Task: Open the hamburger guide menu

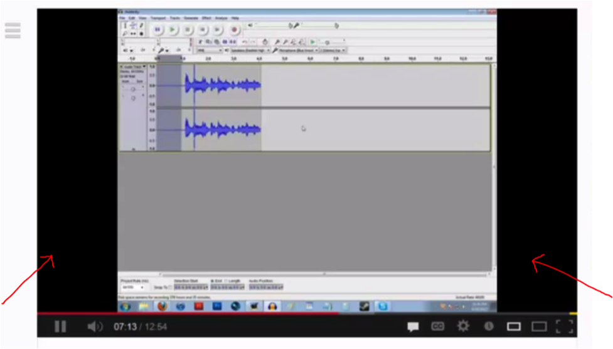Action: click(x=13, y=31)
